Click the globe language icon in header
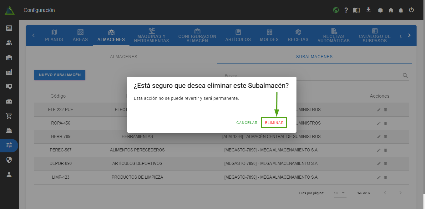Image resolution: width=425 pixels, height=209 pixels. click(336, 10)
